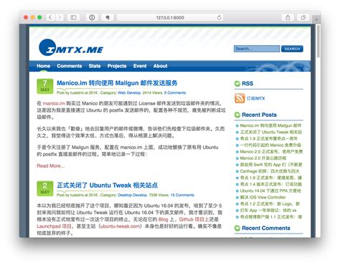Open recent post Manico 2.0 开发心路历程

point(263,158)
